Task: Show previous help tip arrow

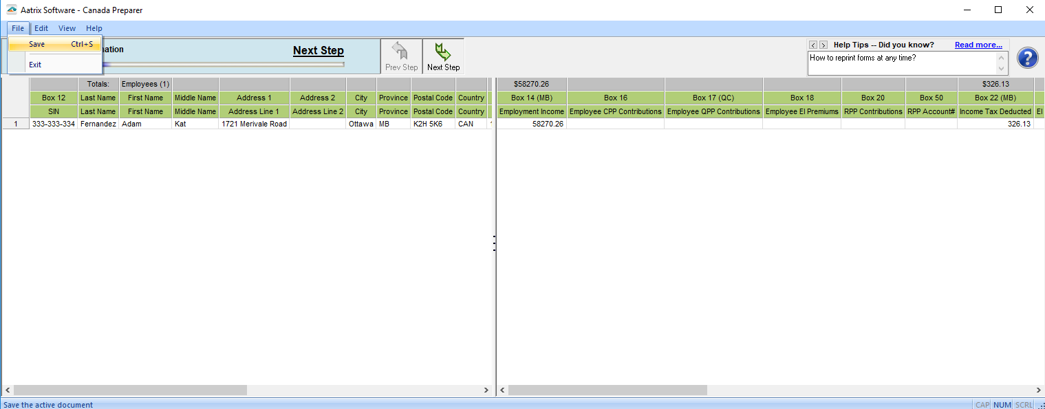Action: point(813,45)
